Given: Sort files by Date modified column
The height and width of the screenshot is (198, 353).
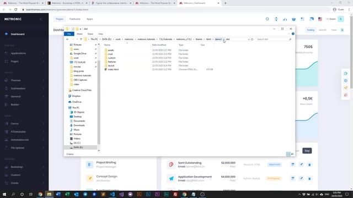Looking at the screenshot, I should (x=159, y=45).
